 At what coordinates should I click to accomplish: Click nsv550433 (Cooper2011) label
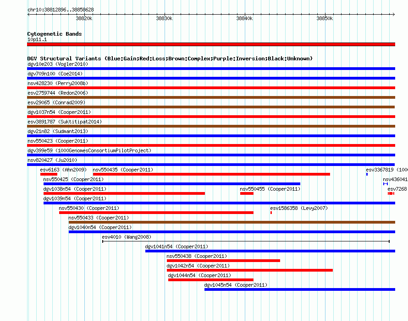[99, 218]
